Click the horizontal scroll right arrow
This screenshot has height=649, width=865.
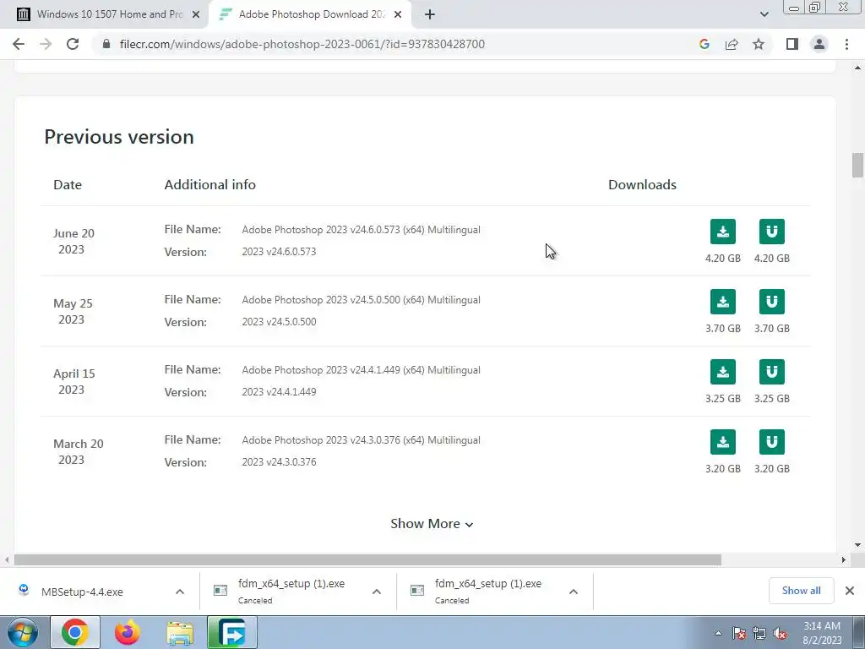coord(843,559)
